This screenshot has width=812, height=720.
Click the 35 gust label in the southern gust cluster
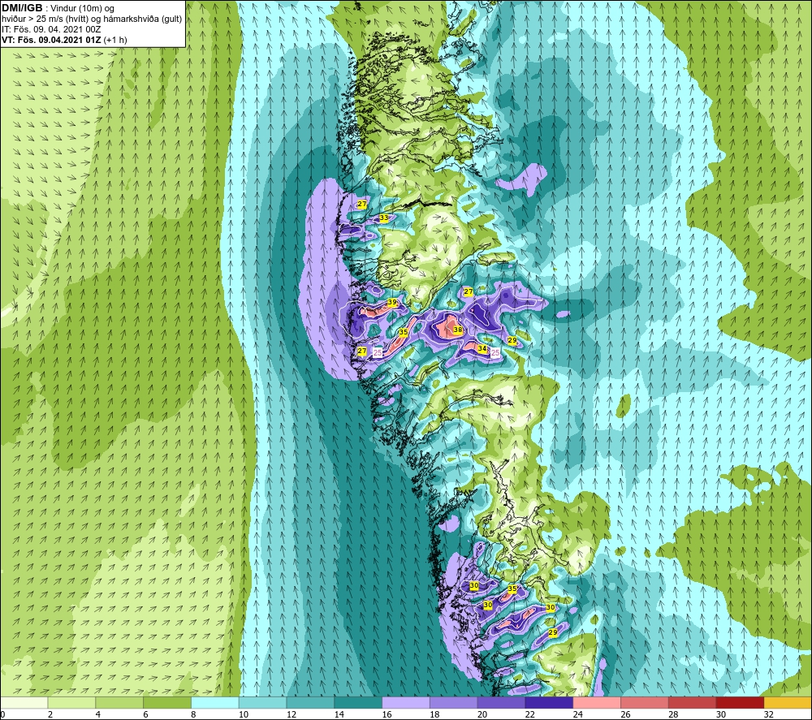[512, 589]
